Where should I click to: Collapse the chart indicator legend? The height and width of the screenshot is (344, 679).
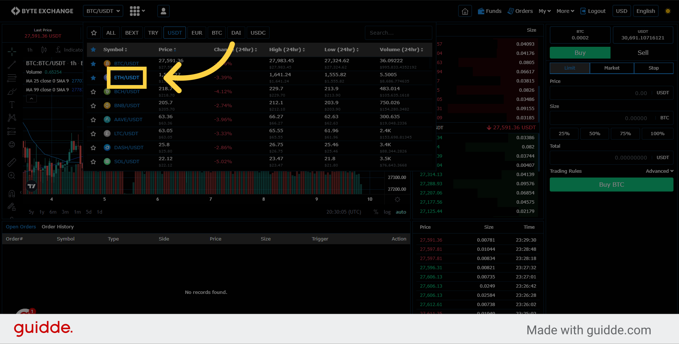pyautogui.click(x=31, y=99)
